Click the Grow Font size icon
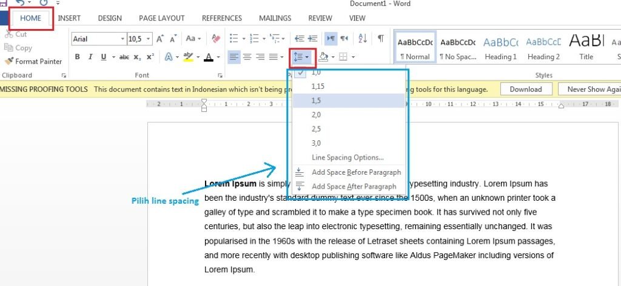The image size is (621, 286). click(160, 39)
